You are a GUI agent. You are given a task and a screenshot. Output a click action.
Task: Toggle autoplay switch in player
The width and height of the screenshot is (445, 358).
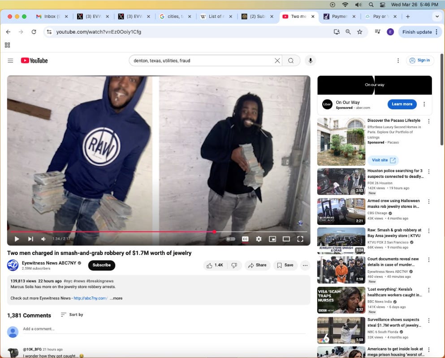(230, 239)
